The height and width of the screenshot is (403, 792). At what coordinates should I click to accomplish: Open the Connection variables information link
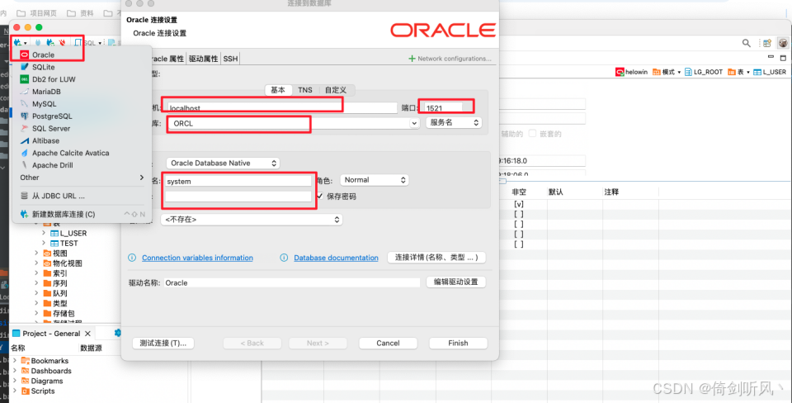click(x=197, y=258)
